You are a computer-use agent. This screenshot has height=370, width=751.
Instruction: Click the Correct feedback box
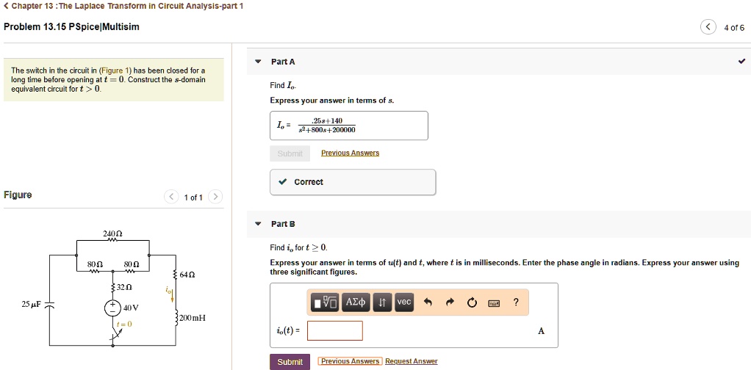click(353, 182)
